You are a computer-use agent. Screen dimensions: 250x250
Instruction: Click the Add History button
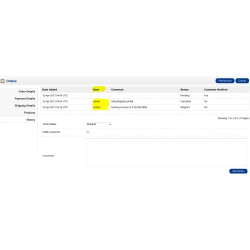pyautogui.click(x=238, y=171)
